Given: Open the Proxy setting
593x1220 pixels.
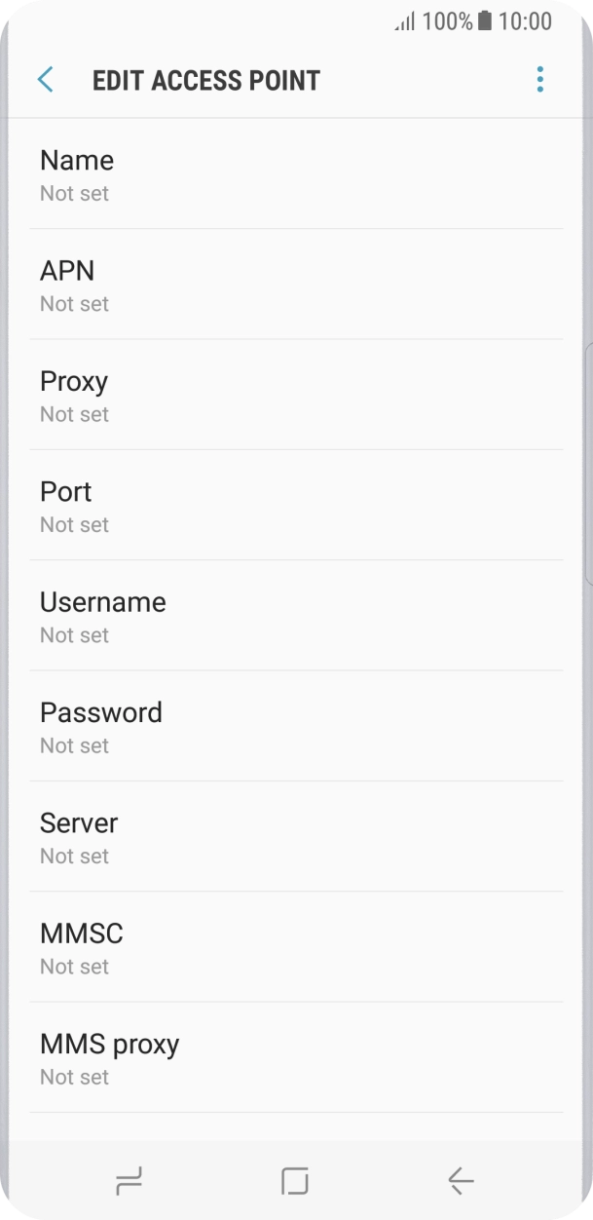Looking at the screenshot, I should 296,395.
